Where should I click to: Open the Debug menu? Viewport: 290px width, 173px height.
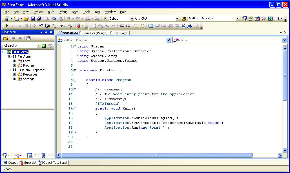point(63,12)
